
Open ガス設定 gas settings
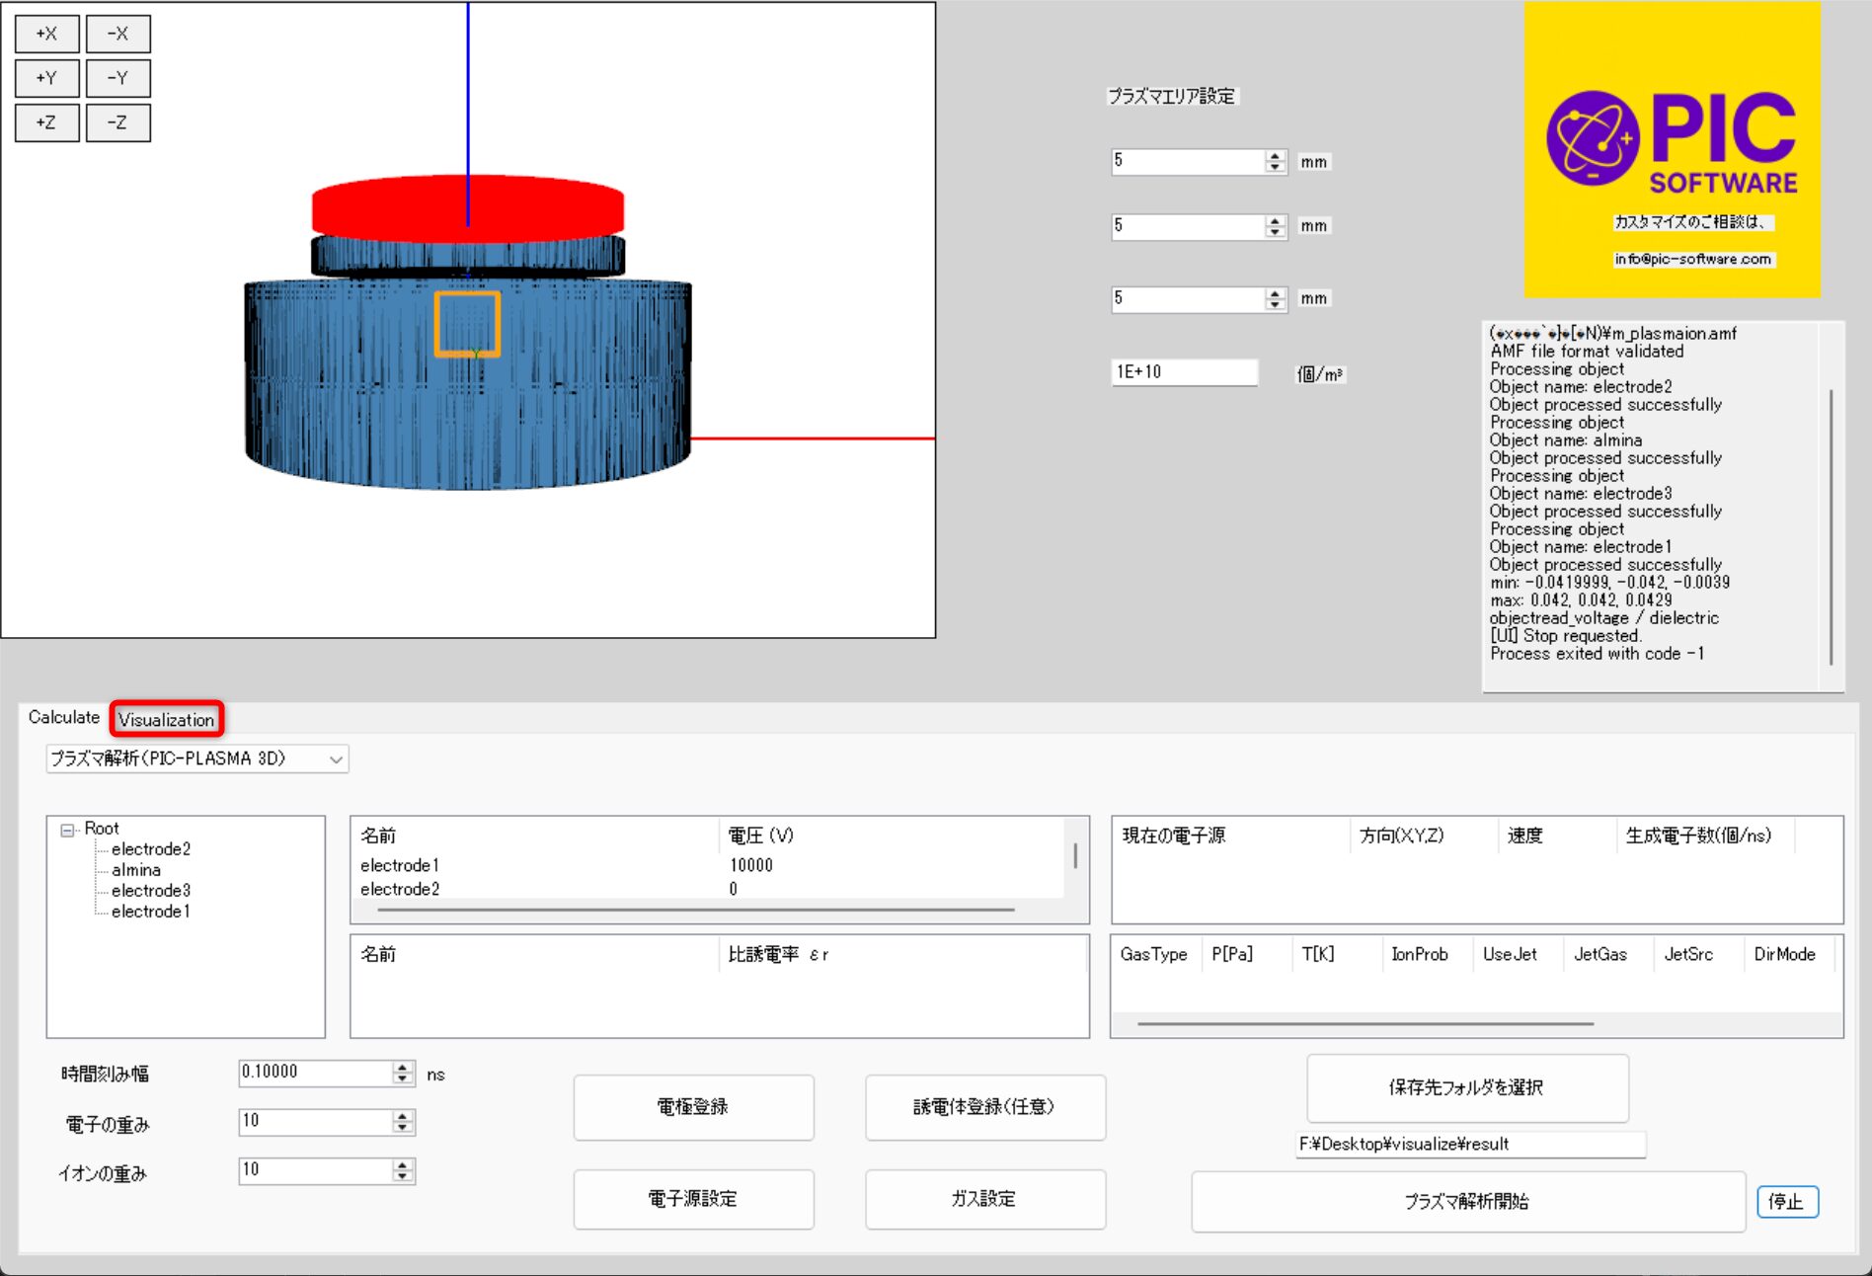tap(984, 1199)
